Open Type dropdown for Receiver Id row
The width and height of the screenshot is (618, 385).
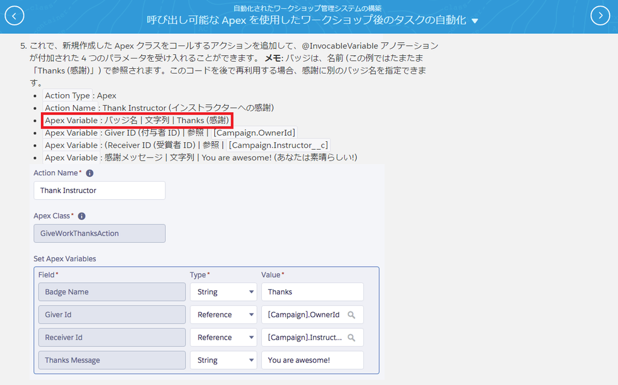(223, 338)
